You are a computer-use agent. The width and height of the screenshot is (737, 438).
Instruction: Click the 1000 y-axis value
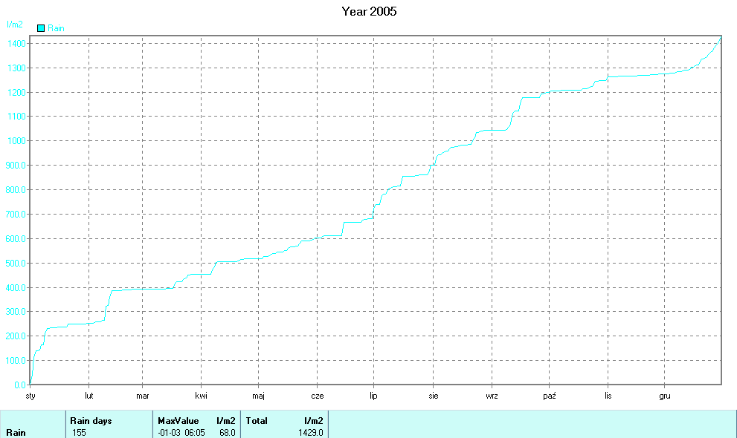tap(16, 141)
